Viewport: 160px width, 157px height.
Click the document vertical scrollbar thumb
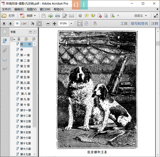pos(158,43)
